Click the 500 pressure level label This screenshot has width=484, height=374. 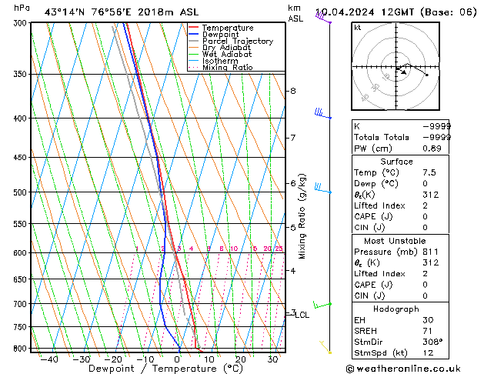point(22,192)
